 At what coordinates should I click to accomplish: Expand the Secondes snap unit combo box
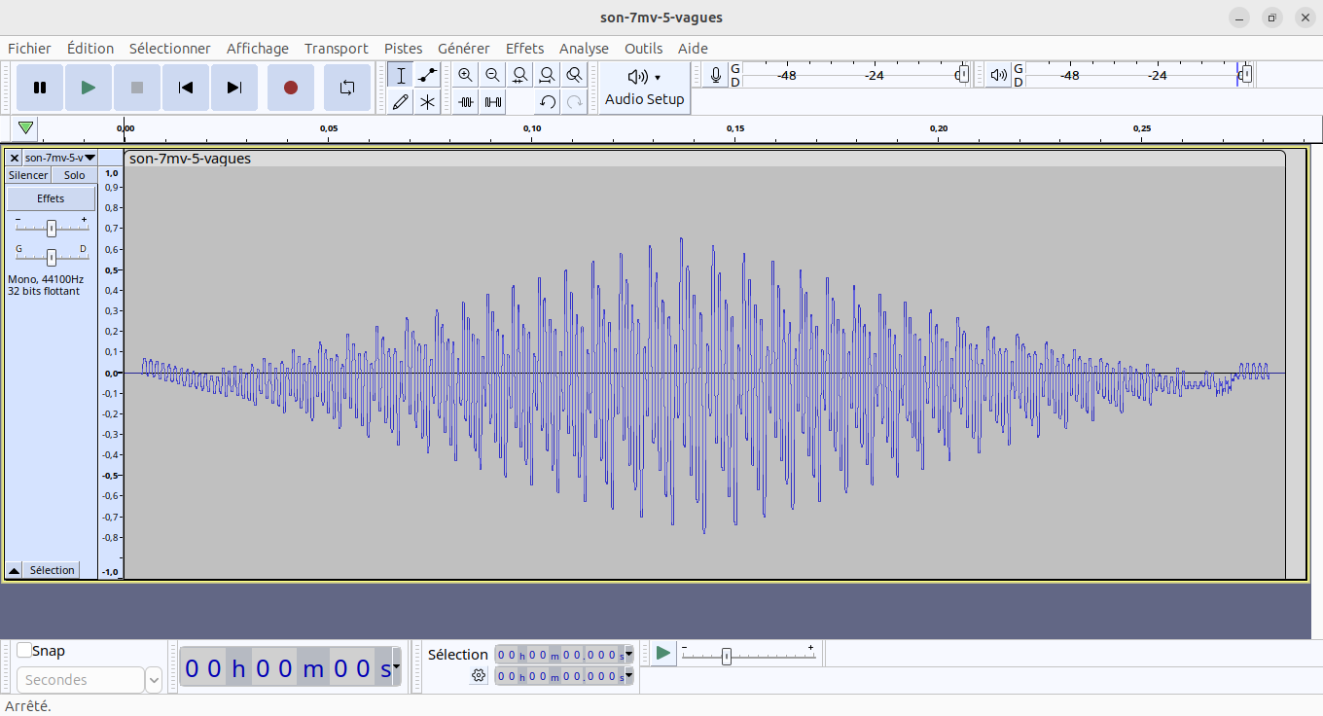click(x=154, y=680)
